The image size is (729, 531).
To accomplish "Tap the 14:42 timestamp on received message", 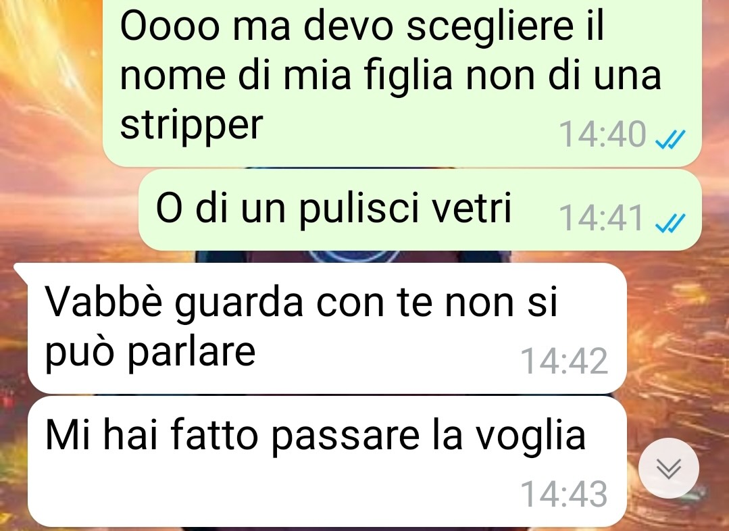I will 564,361.
